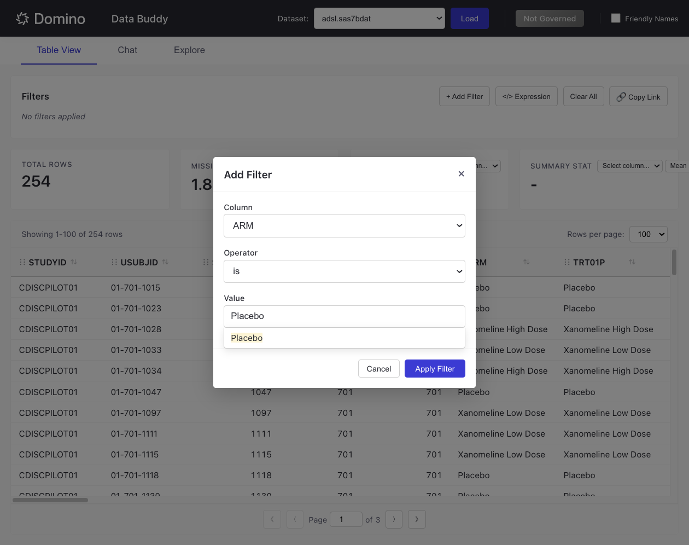The width and height of the screenshot is (689, 545).
Task: Switch to the Chat tab
Action: click(127, 50)
